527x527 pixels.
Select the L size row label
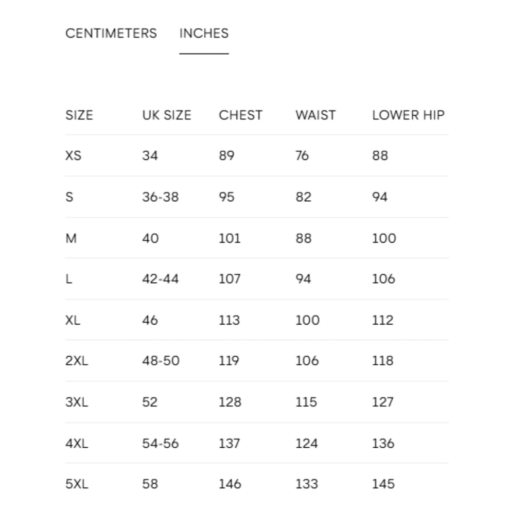pos(68,279)
